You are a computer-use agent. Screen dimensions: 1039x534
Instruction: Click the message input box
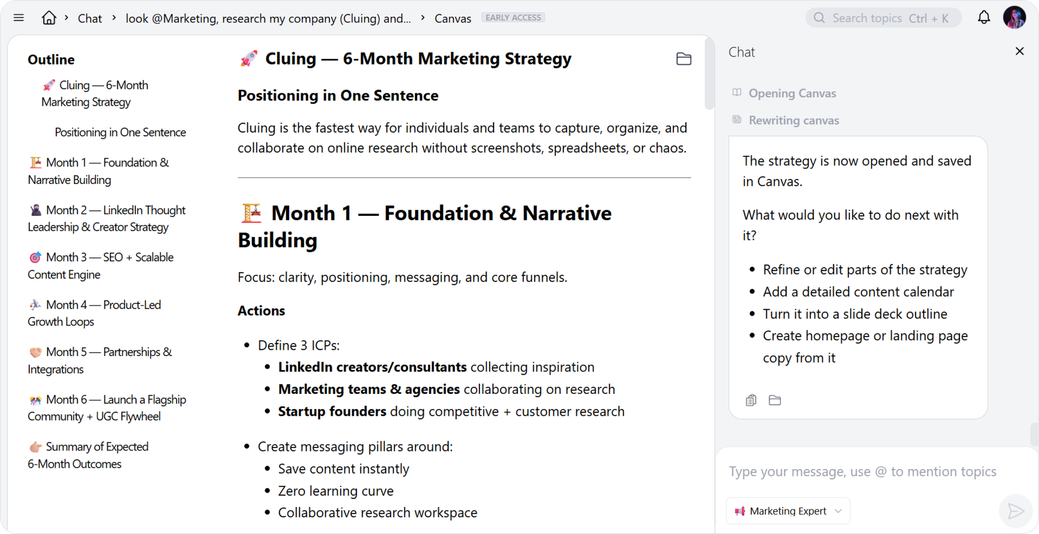tap(862, 471)
